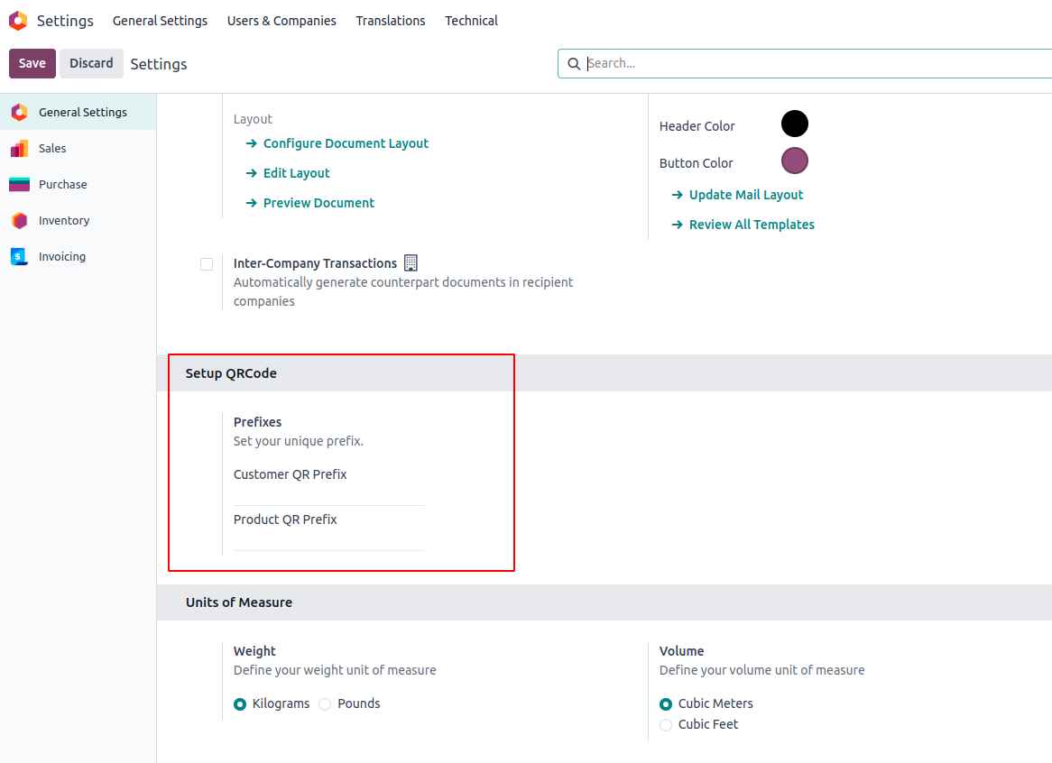Open the Technical menu
This screenshot has width=1052, height=763.
click(471, 21)
